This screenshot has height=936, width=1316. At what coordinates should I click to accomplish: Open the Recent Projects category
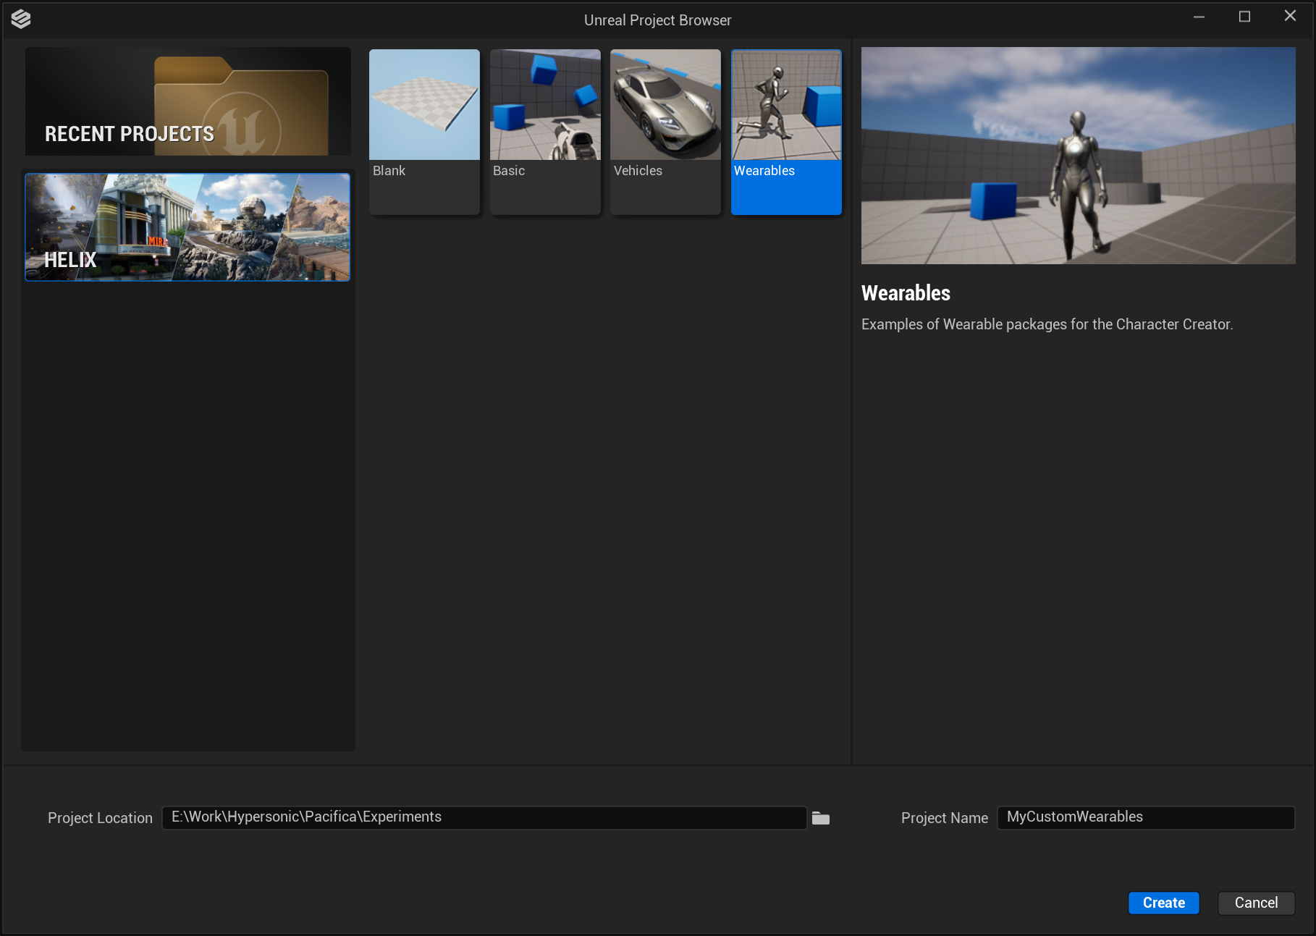coord(188,101)
